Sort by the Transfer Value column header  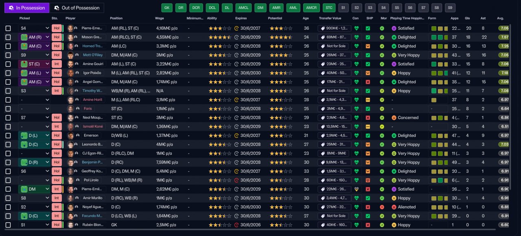[330, 18]
